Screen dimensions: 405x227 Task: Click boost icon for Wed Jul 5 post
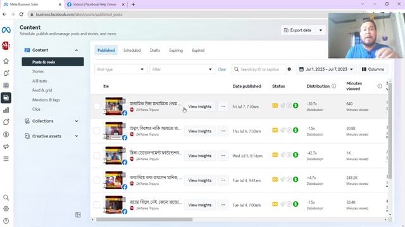(x=283, y=155)
